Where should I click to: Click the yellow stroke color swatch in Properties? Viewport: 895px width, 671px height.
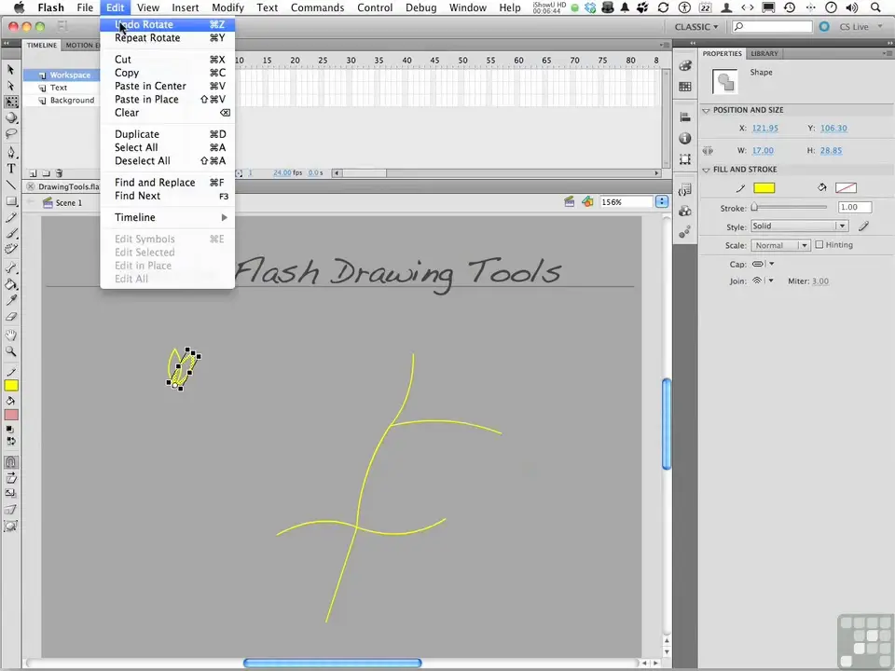pos(764,188)
